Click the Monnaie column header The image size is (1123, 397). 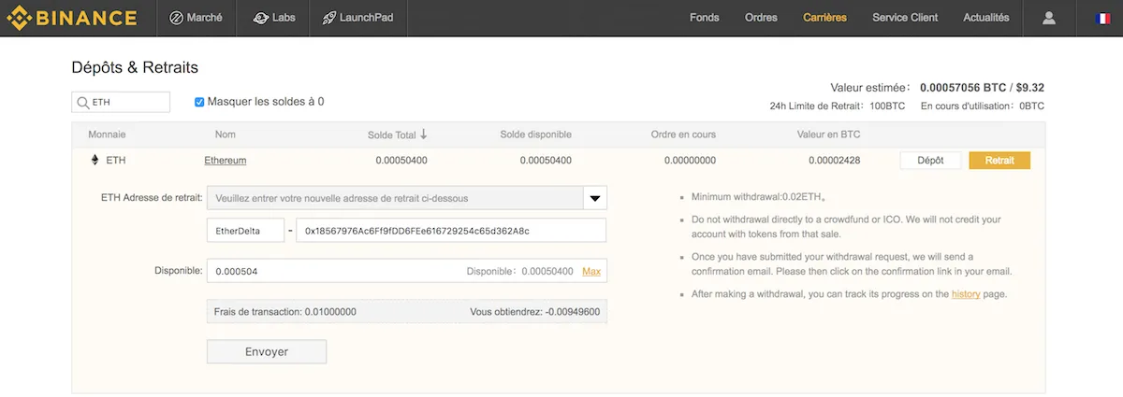click(107, 134)
